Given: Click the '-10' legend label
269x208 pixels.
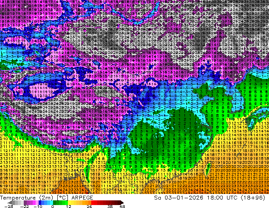Looking at the screenshot, I should pyautogui.click(x=38, y=206).
